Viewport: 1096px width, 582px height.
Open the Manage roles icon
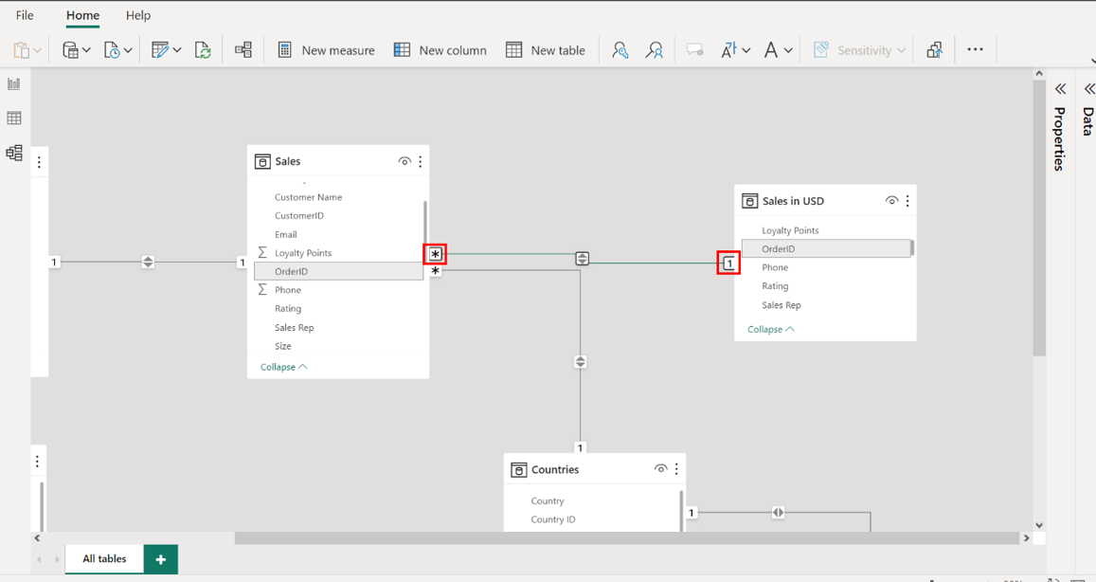pyautogui.click(x=620, y=50)
